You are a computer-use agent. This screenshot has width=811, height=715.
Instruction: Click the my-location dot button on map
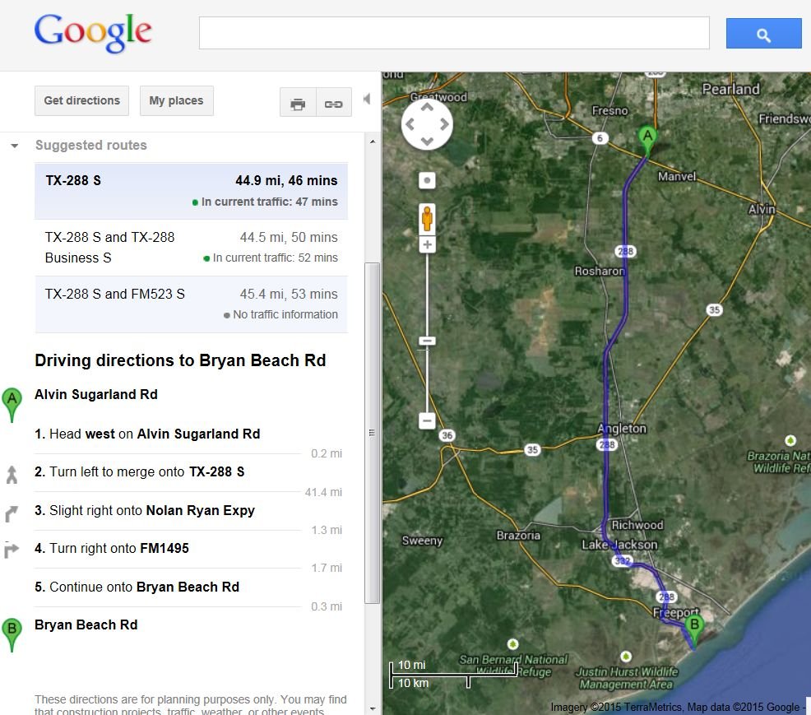(x=427, y=180)
